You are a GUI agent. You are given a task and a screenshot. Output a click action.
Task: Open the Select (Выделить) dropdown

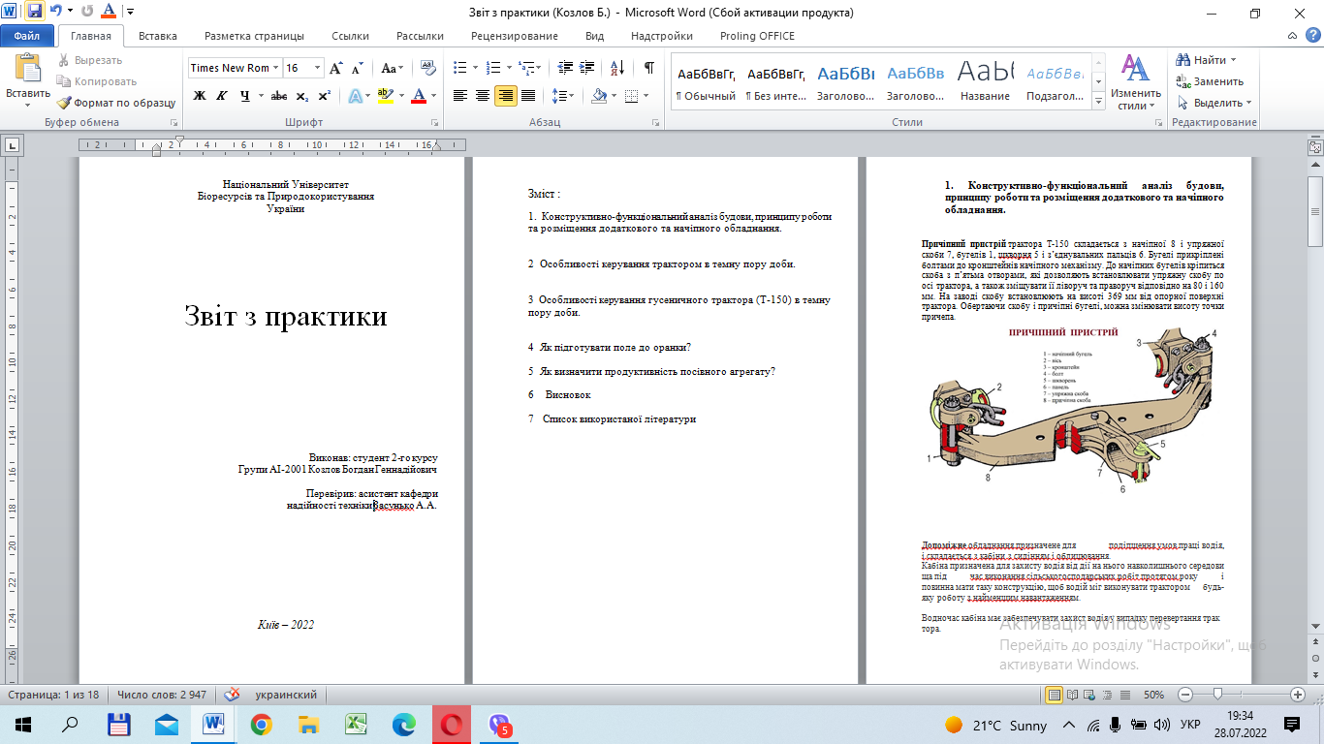click(1214, 103)
